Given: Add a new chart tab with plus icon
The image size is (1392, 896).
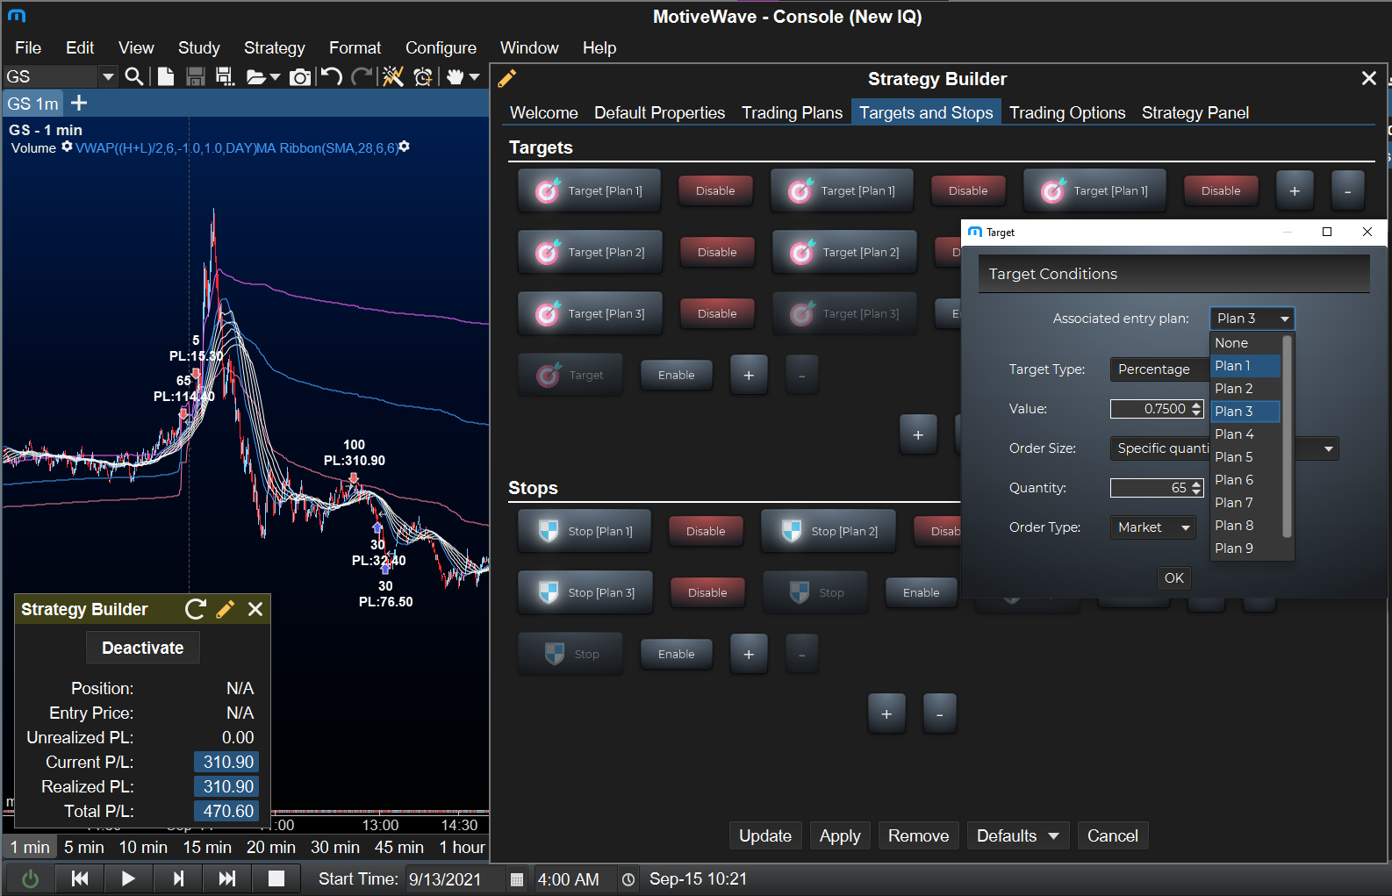Looking at the screenshot, I should (79, 103).
